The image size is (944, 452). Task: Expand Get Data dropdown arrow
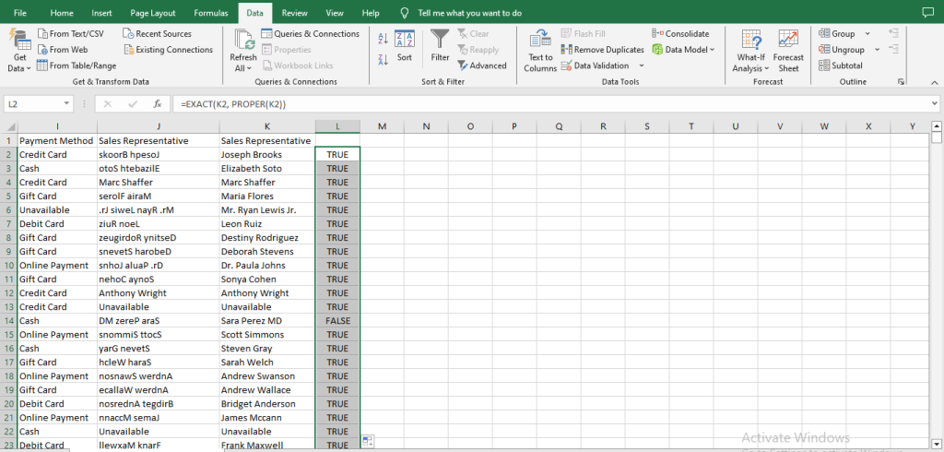(28, 68)
